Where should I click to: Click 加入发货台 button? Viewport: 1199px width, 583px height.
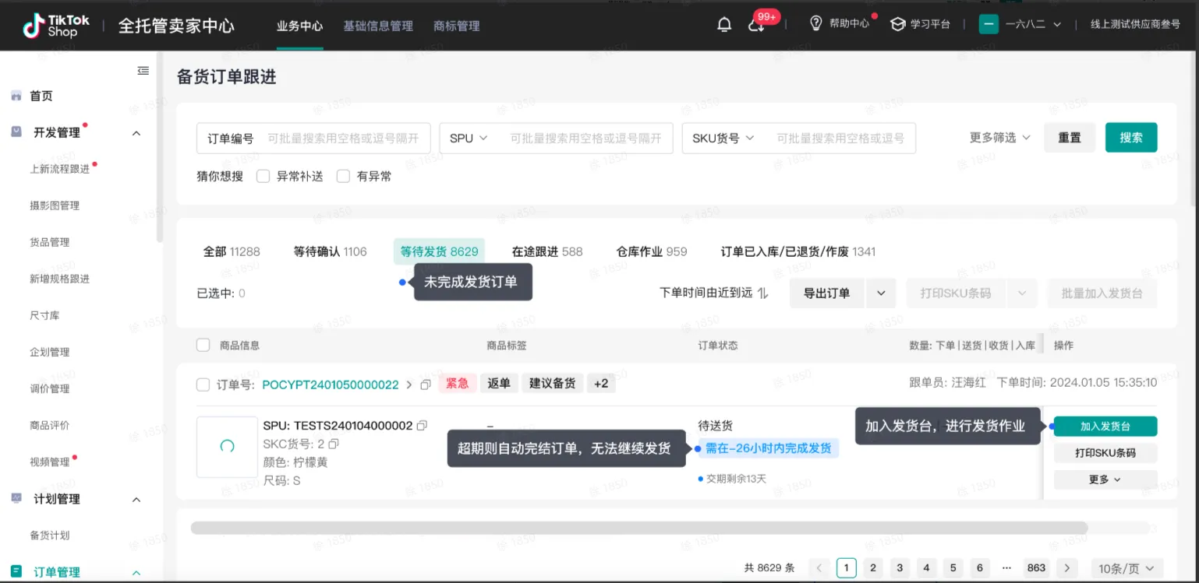(x=1105, y=427)
